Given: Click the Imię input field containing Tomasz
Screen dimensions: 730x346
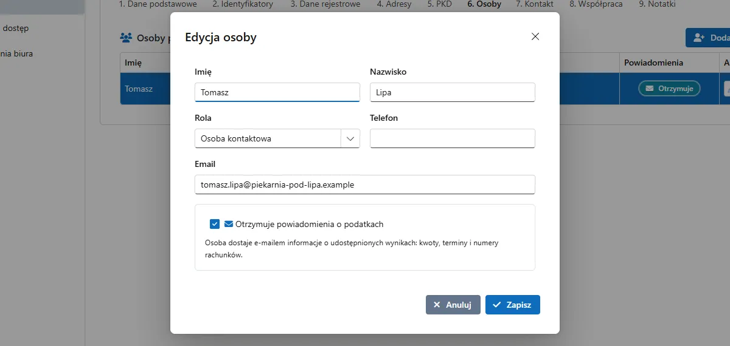Looking at the screenshot, I should click(x=277, y=92).
